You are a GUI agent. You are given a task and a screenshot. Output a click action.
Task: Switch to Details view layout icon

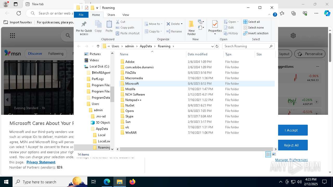point(268,154)
